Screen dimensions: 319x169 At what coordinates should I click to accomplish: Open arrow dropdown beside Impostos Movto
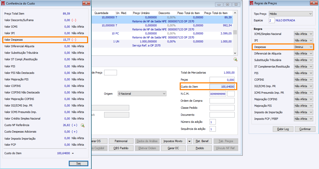point(190,141)
